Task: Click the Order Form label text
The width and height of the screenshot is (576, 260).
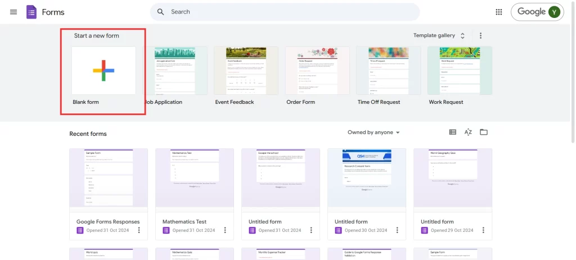Action: tap(300, 102)
